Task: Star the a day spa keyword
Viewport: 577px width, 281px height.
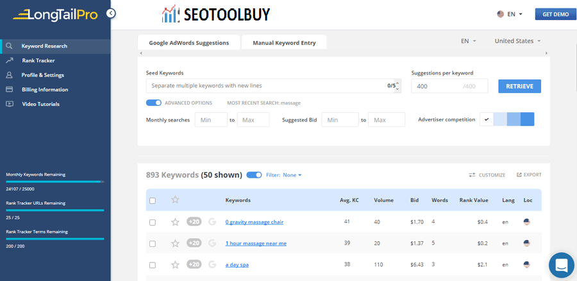Action: pyautogui.click(x=175, y=265)
